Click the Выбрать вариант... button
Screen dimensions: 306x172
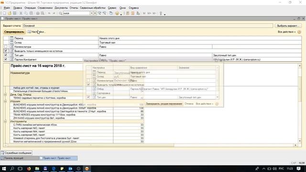tap(288, 26)
